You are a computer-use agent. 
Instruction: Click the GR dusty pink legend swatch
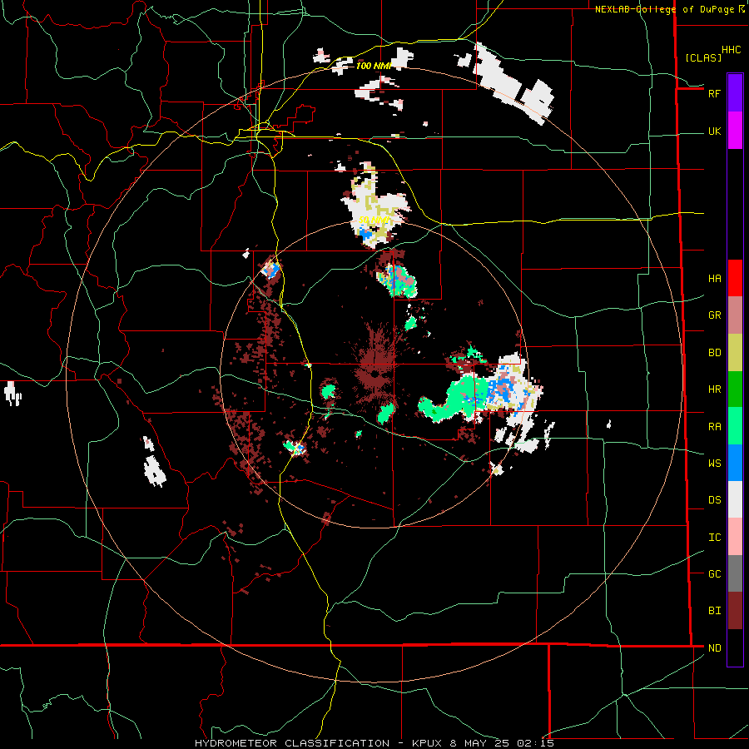[x=735, y=315]
